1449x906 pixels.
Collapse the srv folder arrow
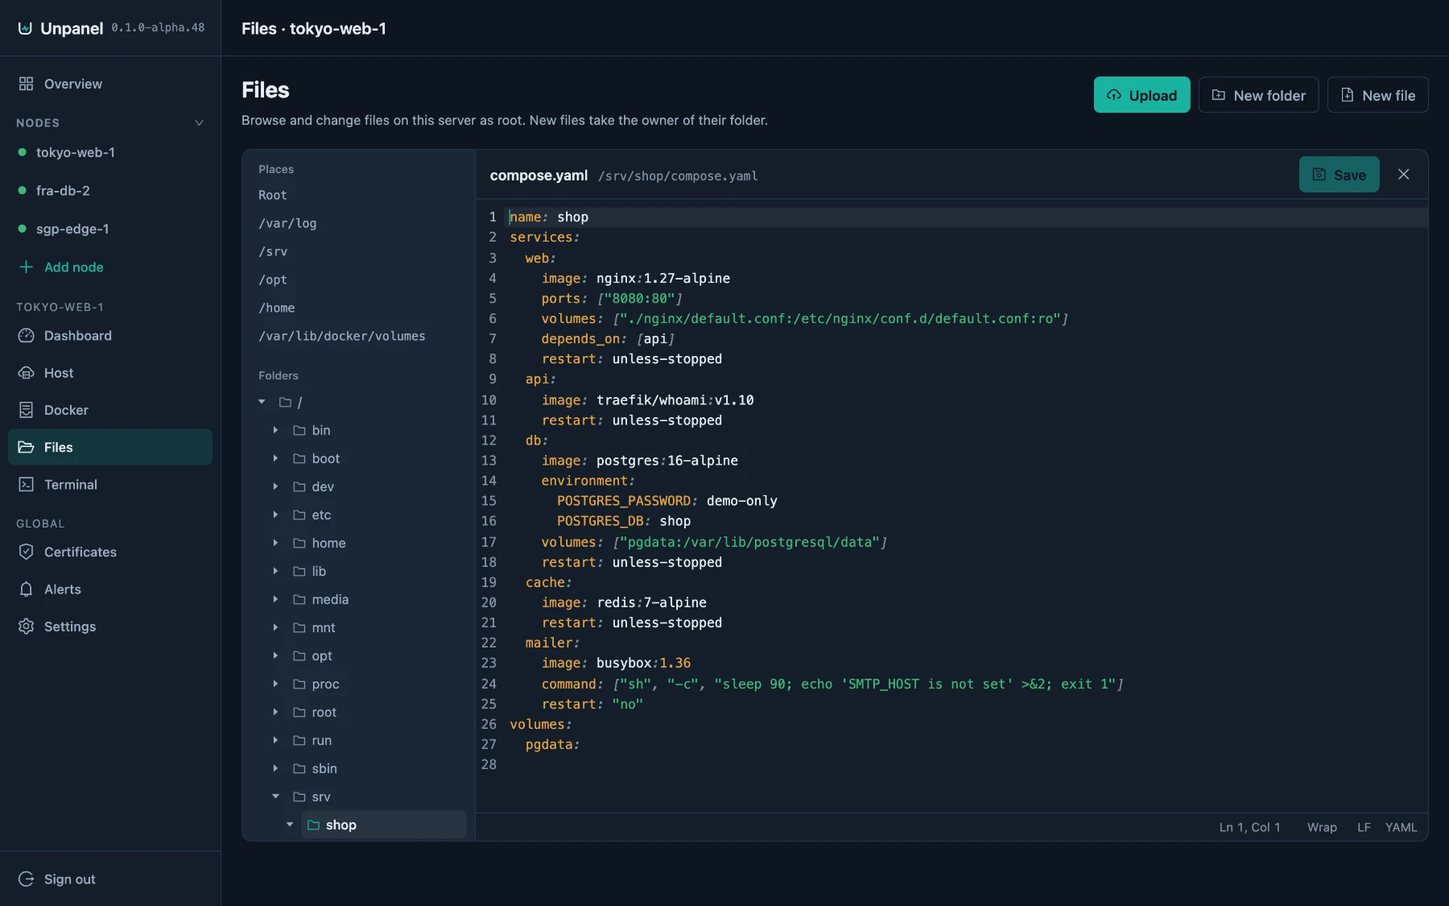click(x=275, y=796)
